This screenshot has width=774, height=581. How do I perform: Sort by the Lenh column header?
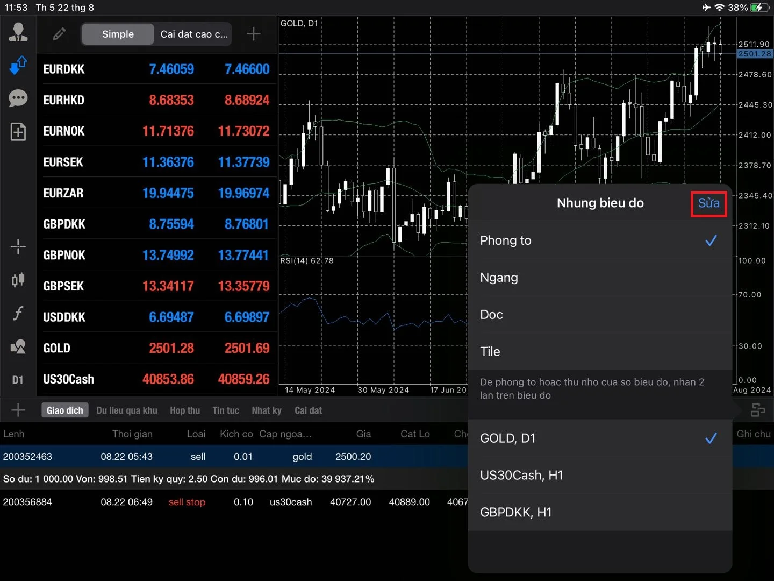coord(14,434)
